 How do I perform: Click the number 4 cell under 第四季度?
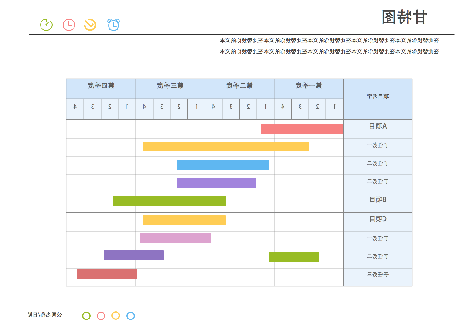click(75, 109)
